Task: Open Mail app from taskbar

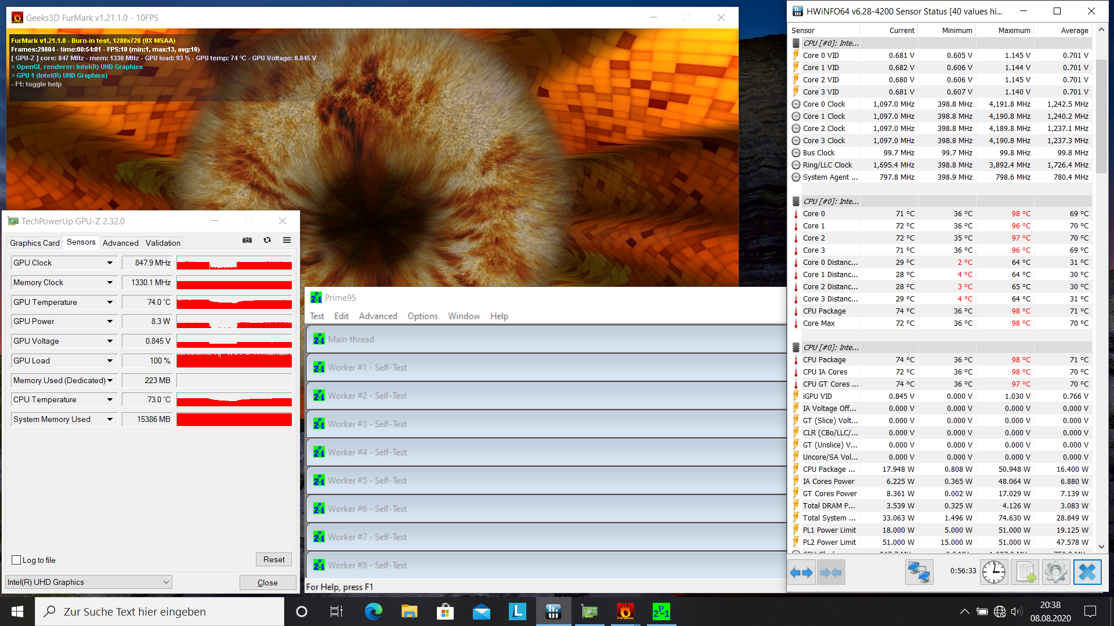Action: [x=481, y=612]
